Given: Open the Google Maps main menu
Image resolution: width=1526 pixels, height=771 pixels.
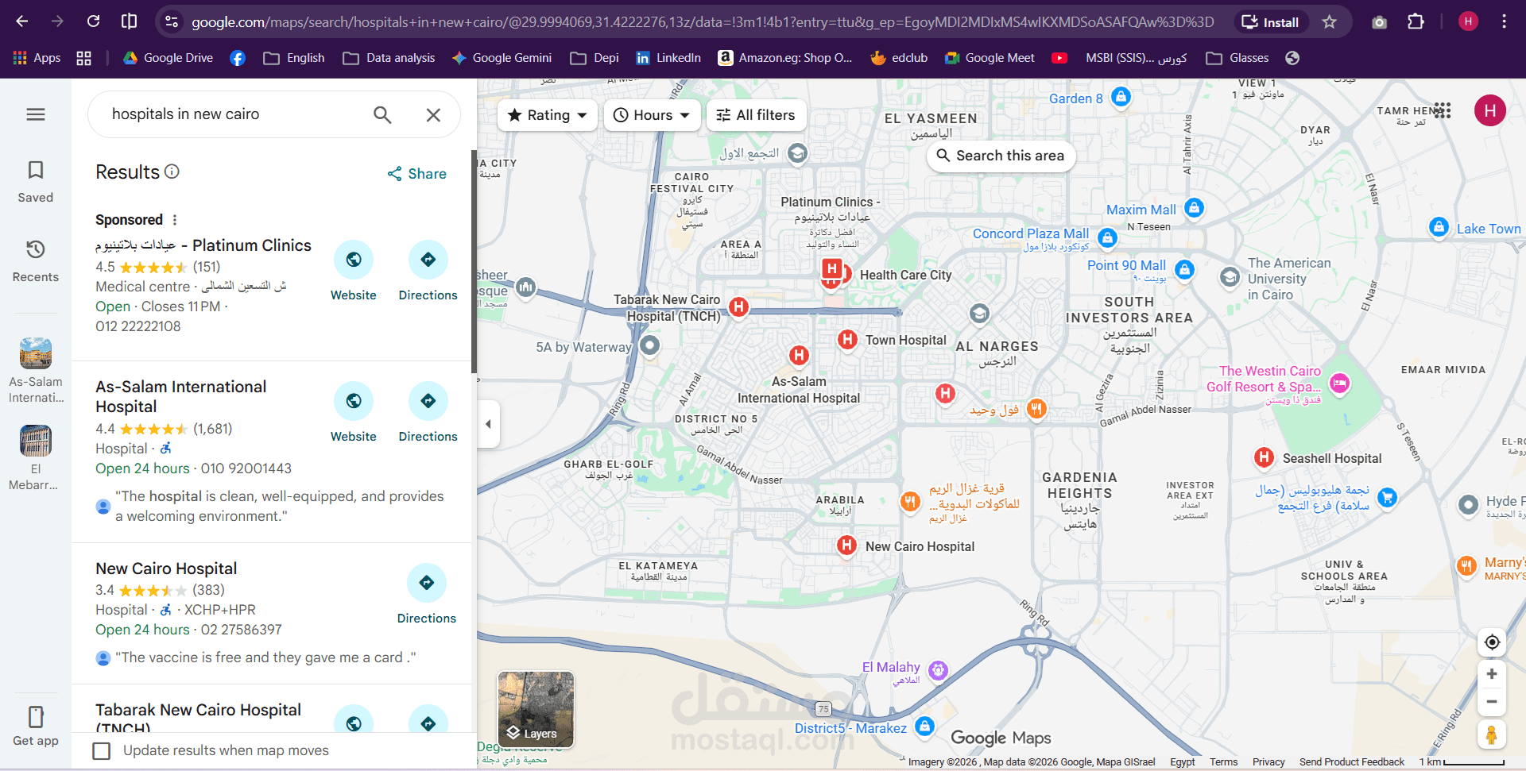Looking at the screenshot, I should coord(35,114).
